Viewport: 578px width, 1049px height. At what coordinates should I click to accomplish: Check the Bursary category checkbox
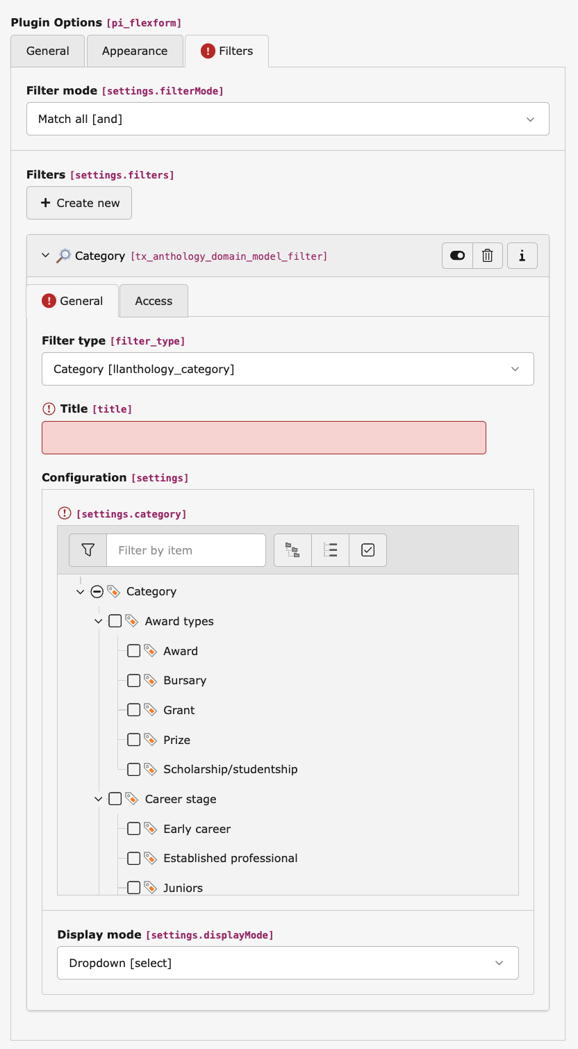[133, 680]
